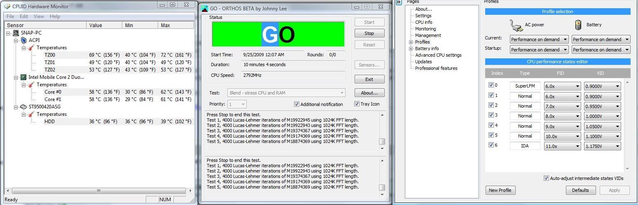Toggle Auto-adjust intermediate states VIDs checkbox
The width and height of the screenshot is (638, 205).
pos(546,178)
